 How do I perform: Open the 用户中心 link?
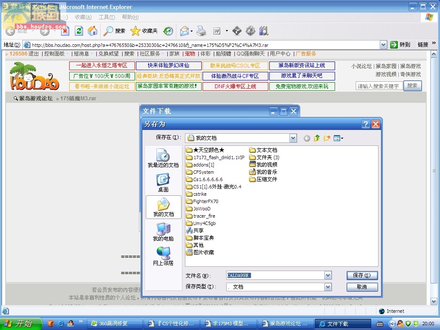pyautogui.click(x=280, y=54)
